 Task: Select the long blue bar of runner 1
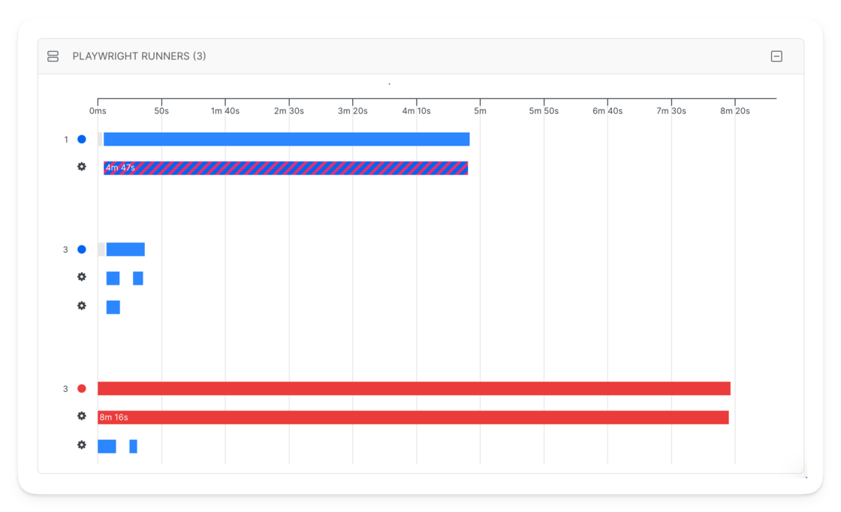click(286, 140)
